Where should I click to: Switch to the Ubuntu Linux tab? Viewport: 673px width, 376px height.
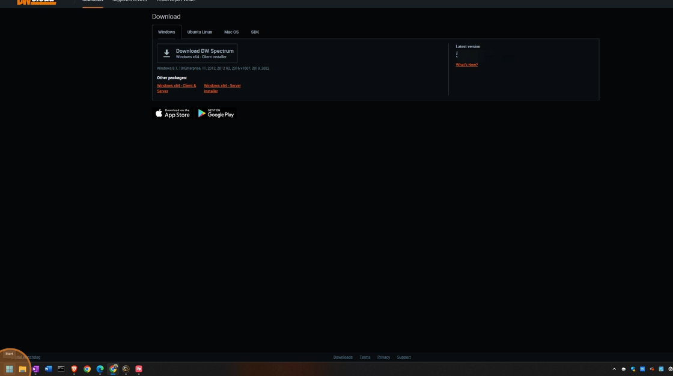[199, 32]
